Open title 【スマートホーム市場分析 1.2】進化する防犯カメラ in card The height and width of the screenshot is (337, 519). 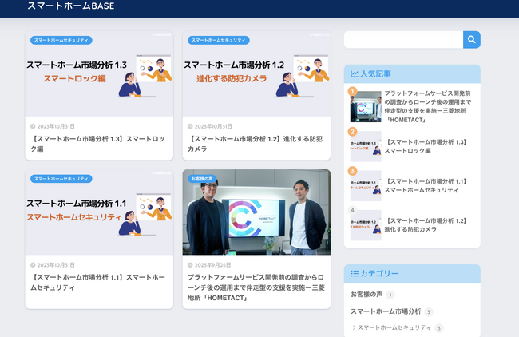tap(255, 144)
